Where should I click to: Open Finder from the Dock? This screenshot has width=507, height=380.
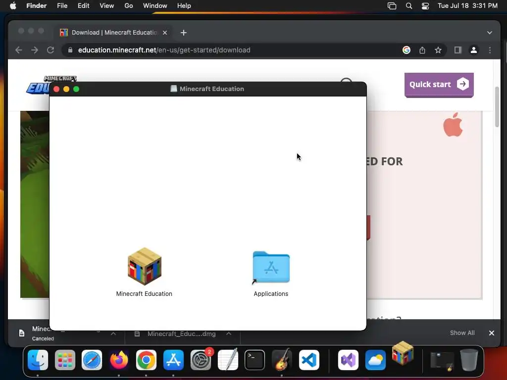click(x=38, y=360)
